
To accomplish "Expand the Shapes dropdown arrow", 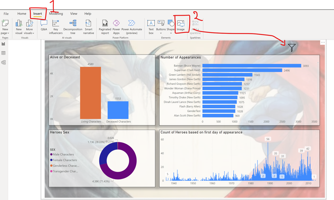I will 171,33.
